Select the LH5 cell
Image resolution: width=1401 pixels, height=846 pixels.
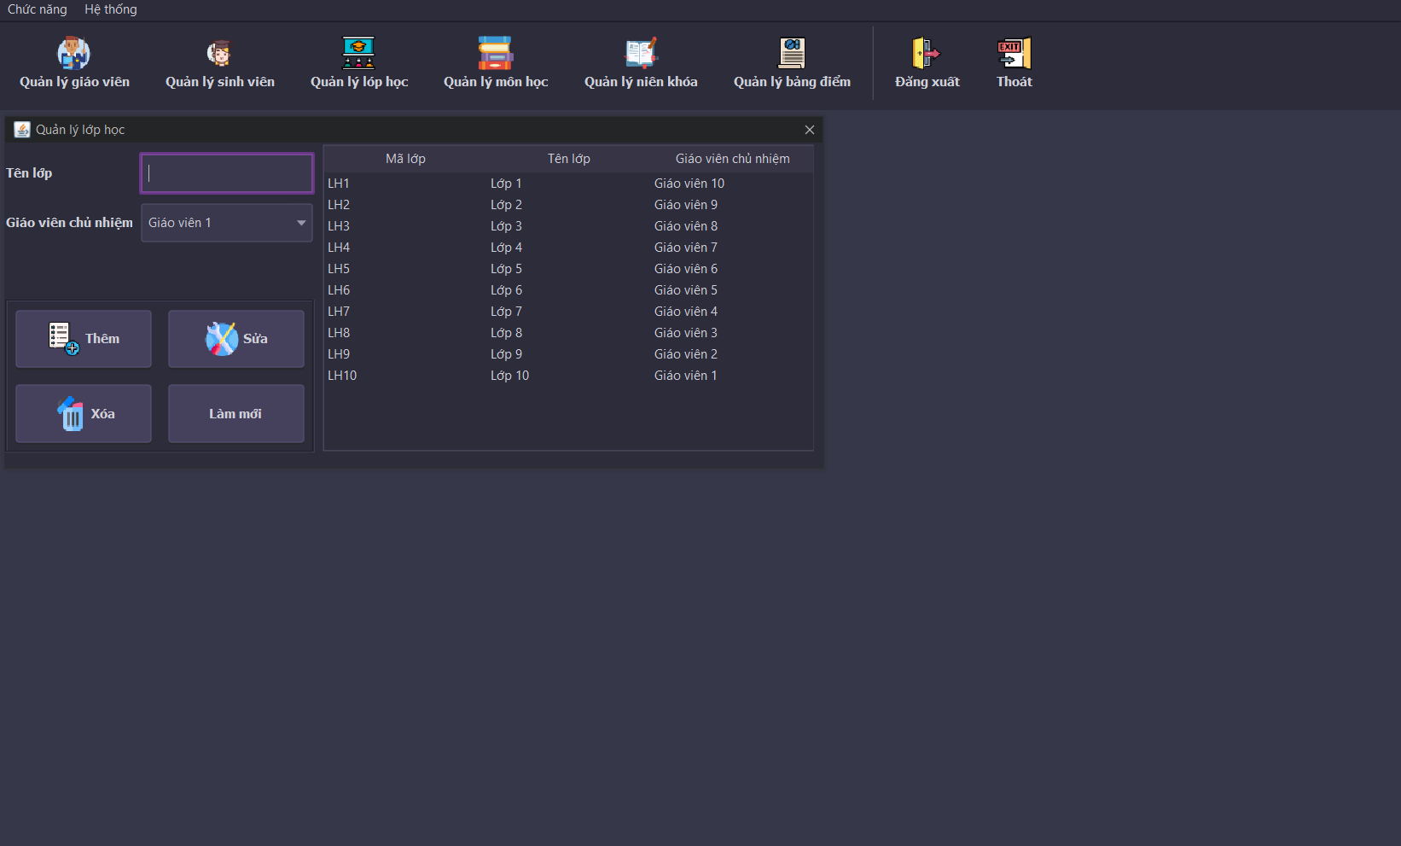[x=406, y=269]
